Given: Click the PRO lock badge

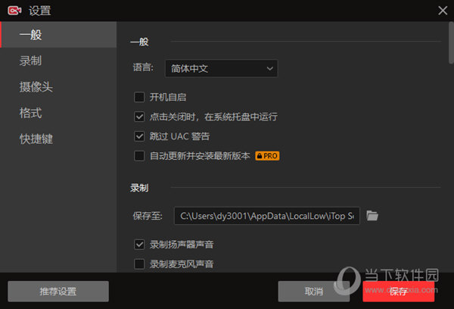Looking at the screenshot, I should tap(267, 156).
